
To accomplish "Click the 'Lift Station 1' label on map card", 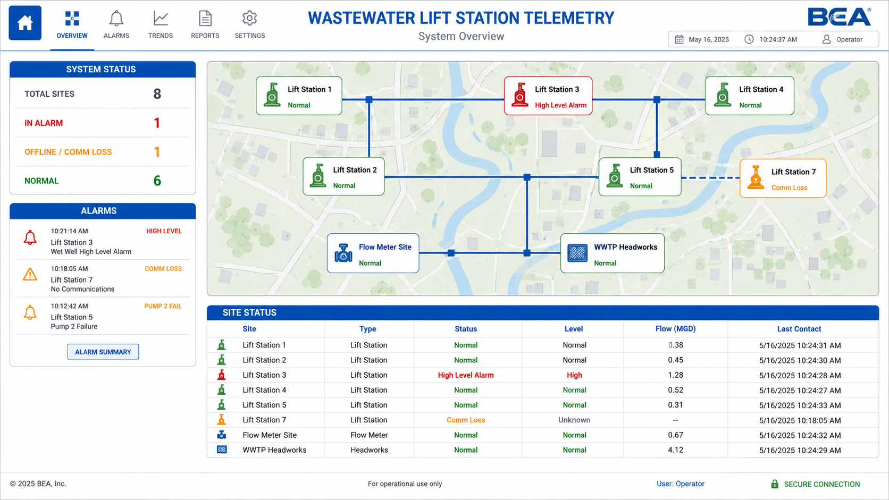I will [x=309, y=89].
